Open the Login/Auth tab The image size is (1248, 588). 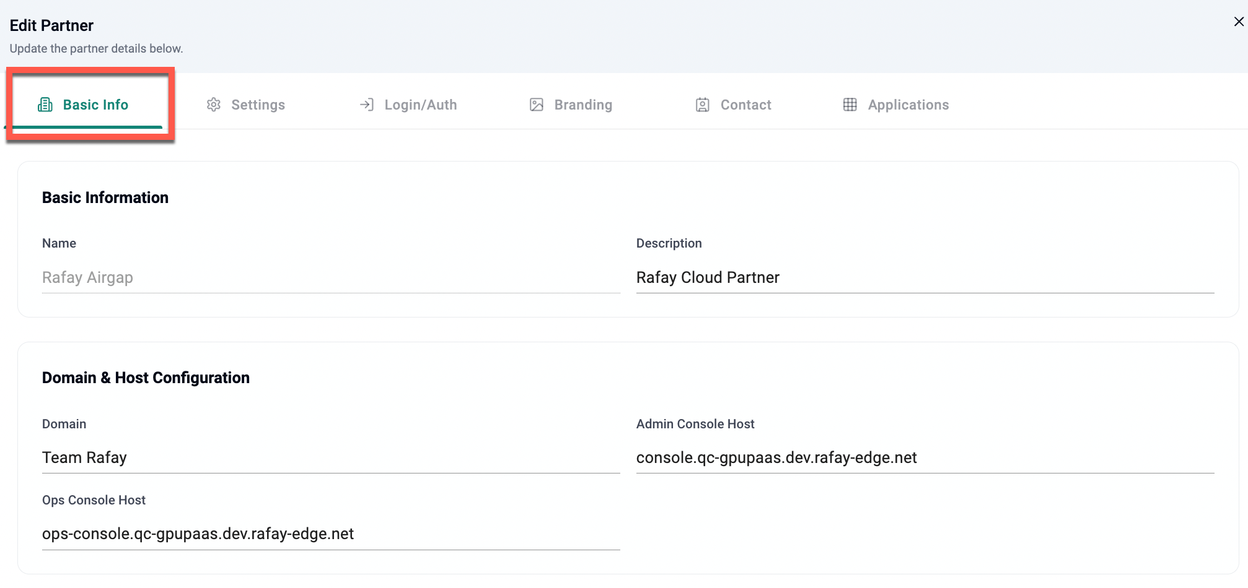420,105
